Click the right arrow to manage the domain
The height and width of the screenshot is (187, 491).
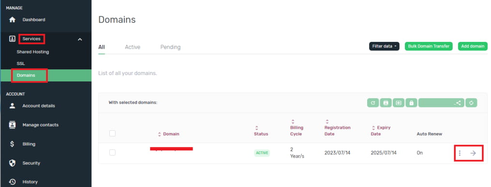tap(473, 153)
